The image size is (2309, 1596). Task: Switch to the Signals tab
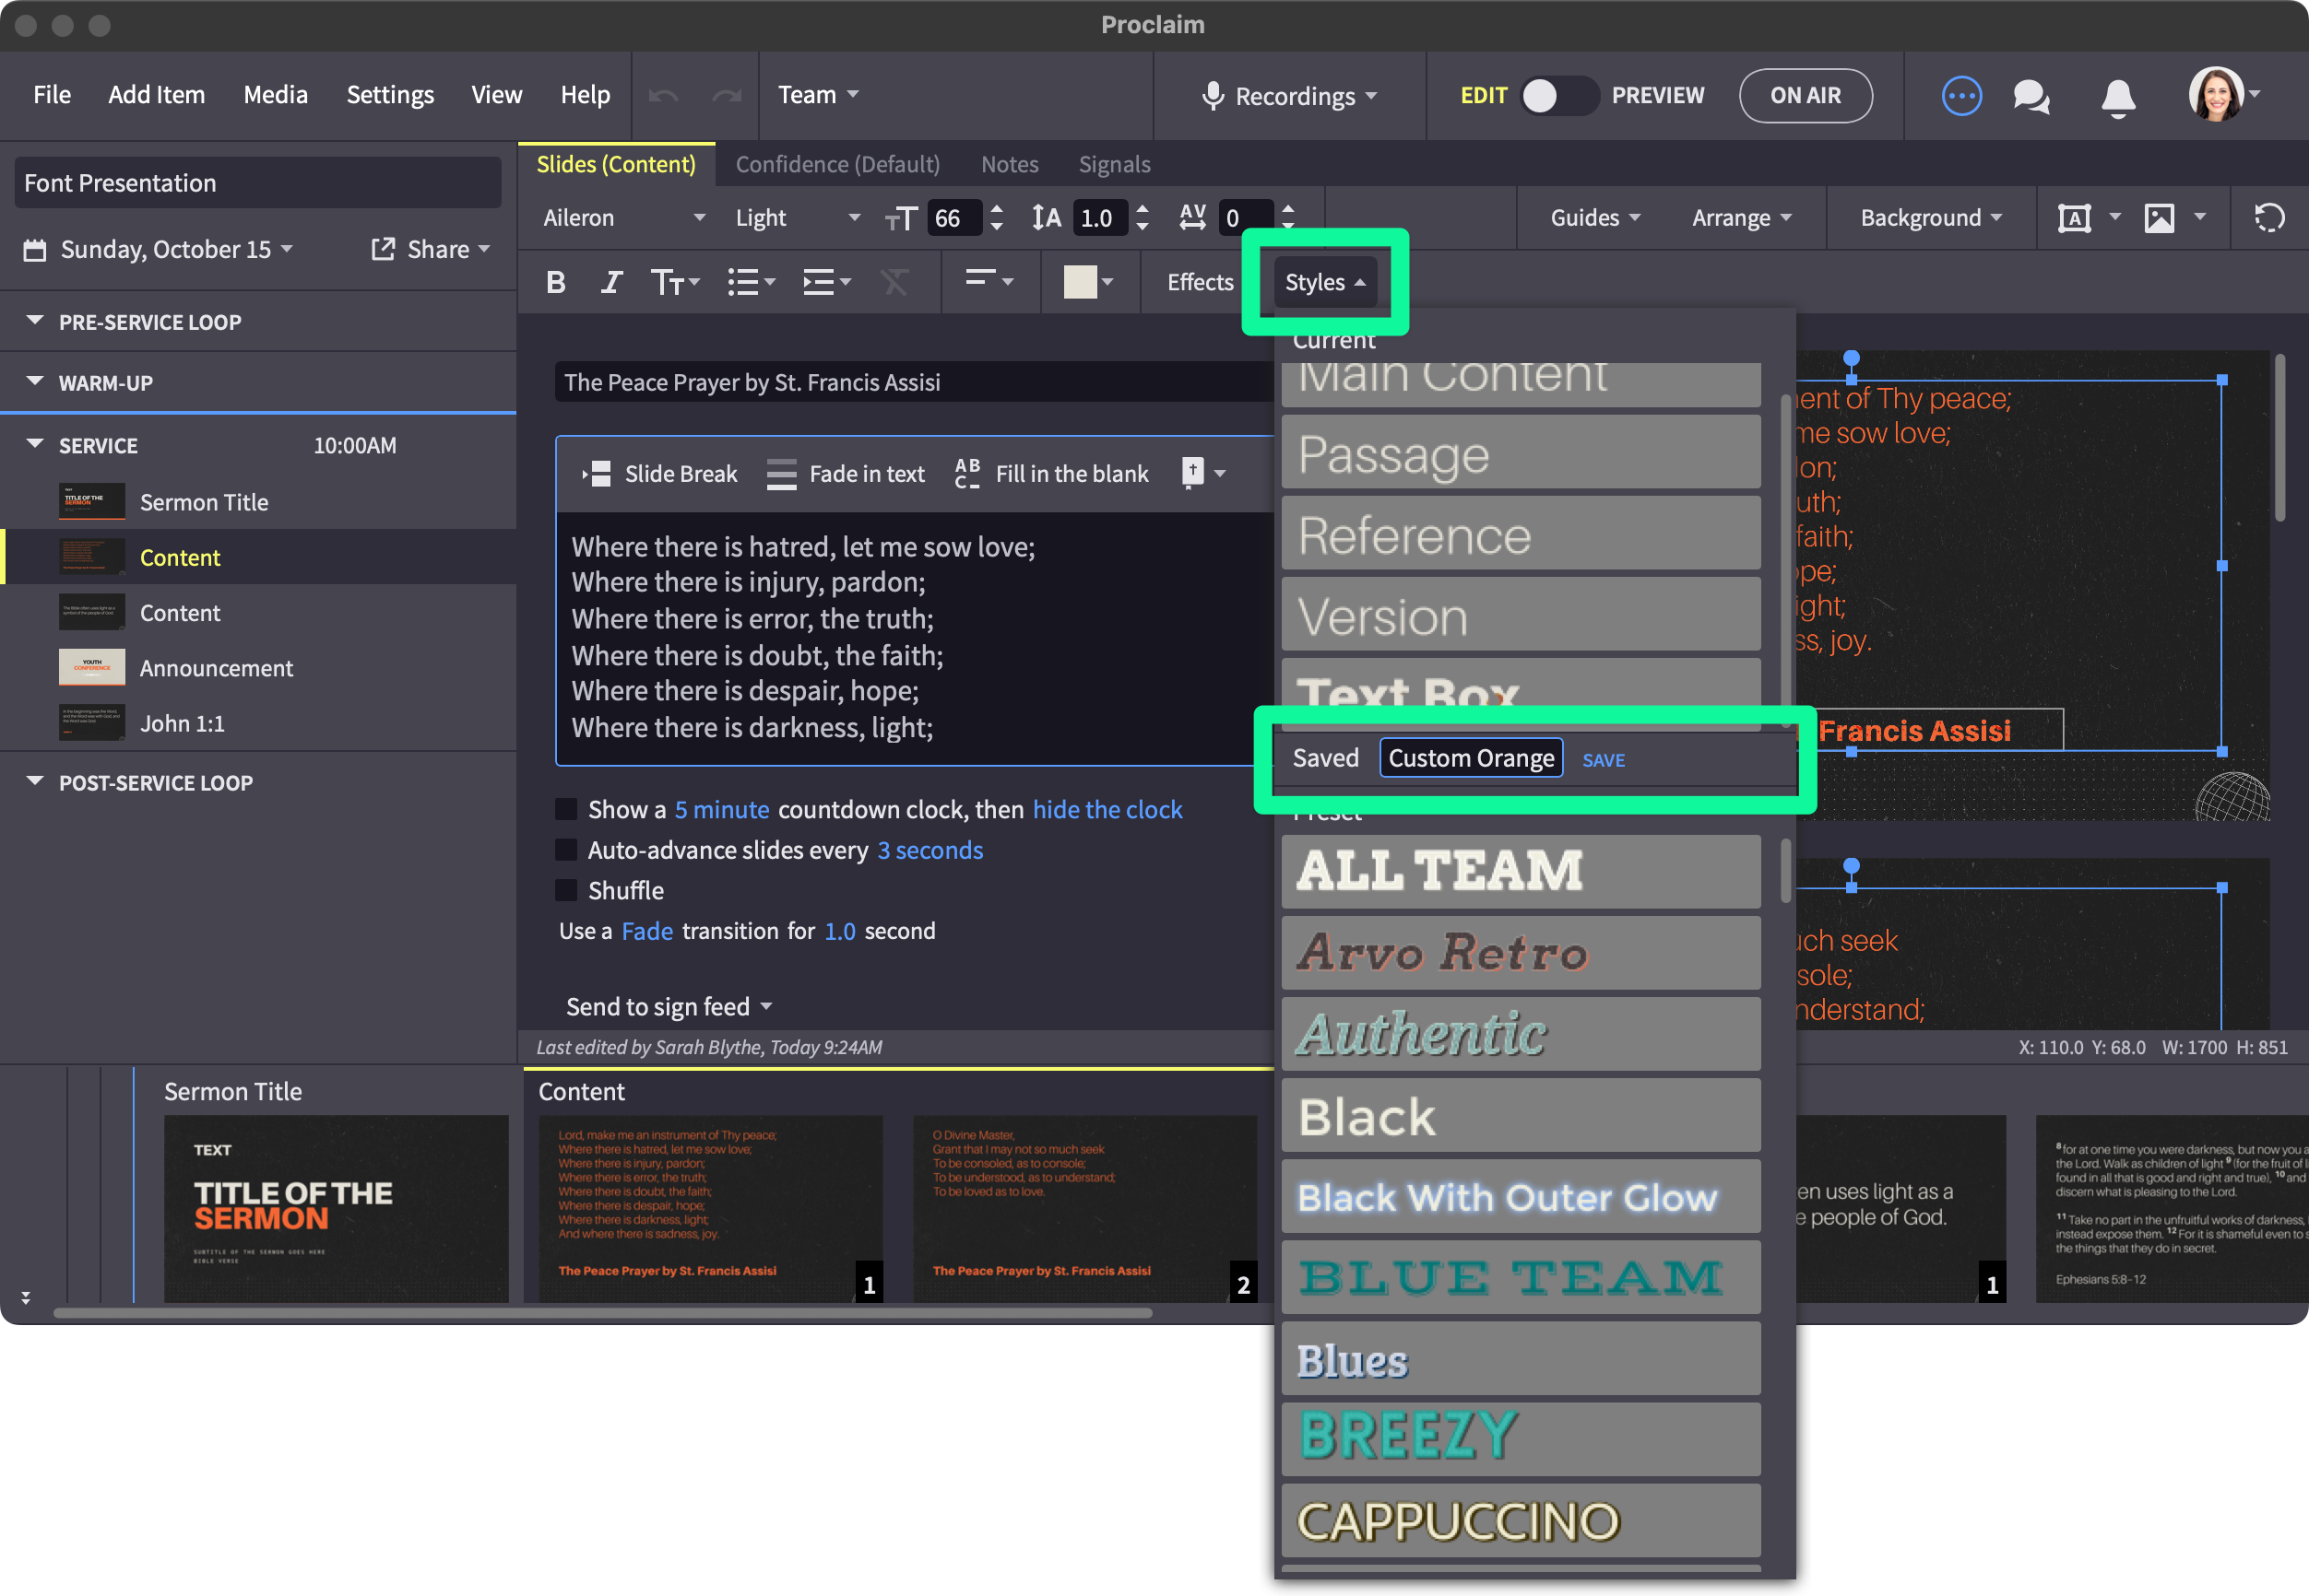[x=1114, y=164]
